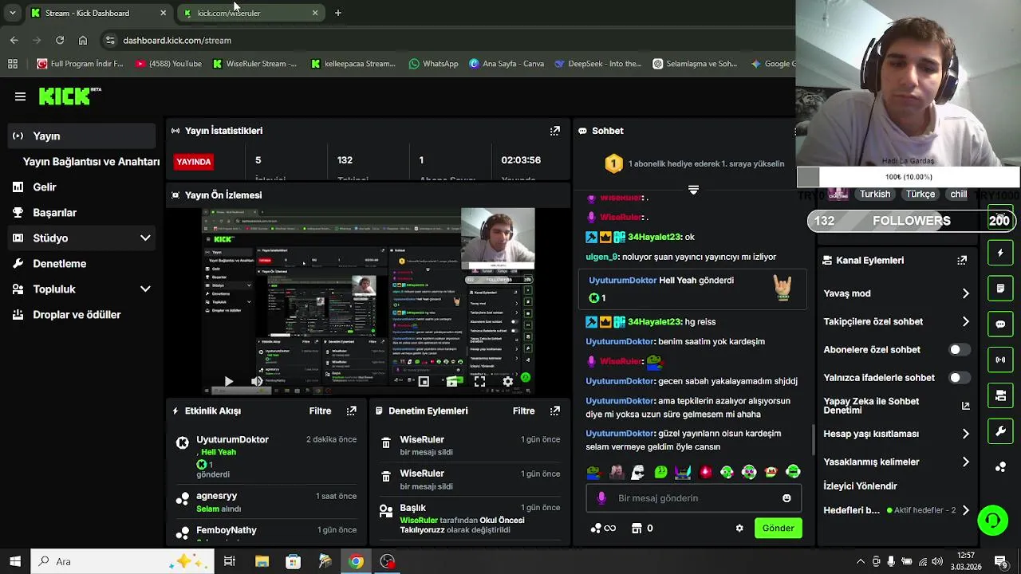Open chat settings gear
The width and height of the screenshot is (1021, 574).
(x=739, y=528)
